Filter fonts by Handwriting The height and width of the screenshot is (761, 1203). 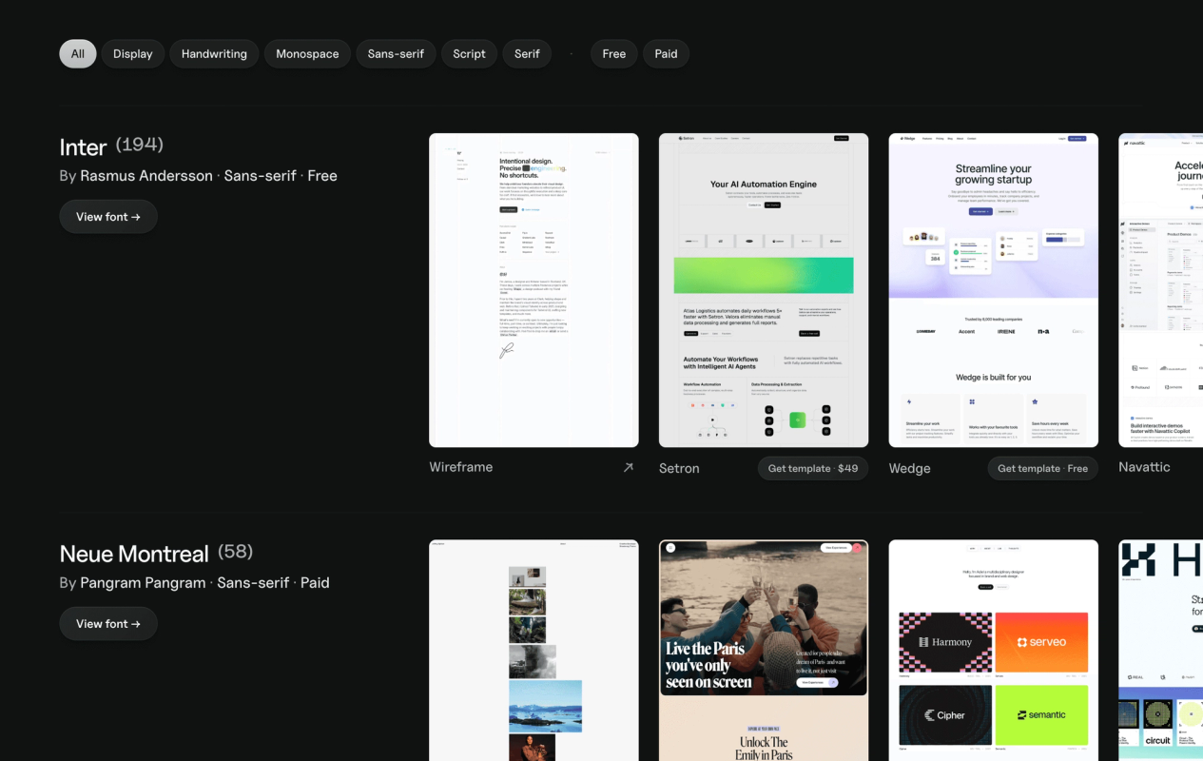[214, 53]
